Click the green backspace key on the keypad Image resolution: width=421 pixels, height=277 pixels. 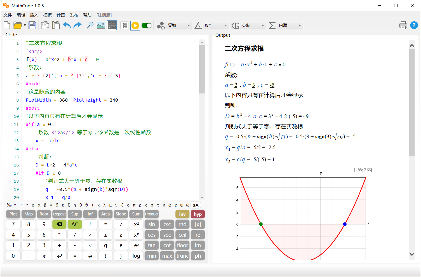[59, 224]
